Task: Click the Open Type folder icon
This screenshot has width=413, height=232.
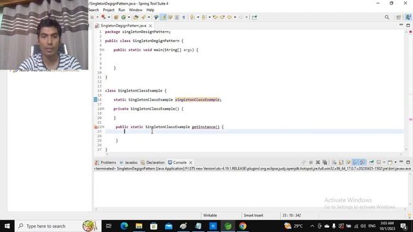Action: point(136,17)
